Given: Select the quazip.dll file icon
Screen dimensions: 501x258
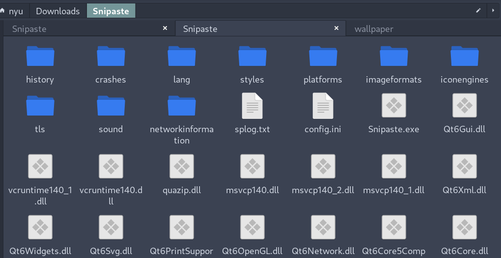Looking at the screenshot, I should pyautogui.click(x=181, y=166).
